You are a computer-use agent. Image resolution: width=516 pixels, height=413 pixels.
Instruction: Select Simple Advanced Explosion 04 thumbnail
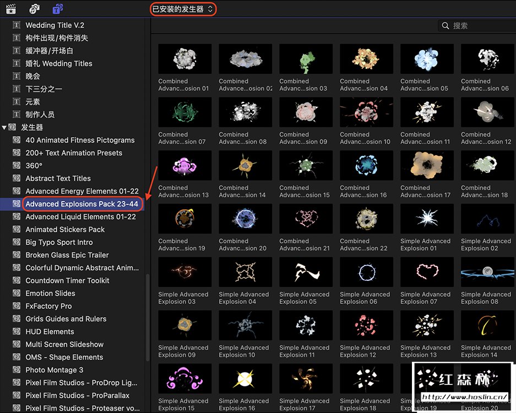coord(246,272)
